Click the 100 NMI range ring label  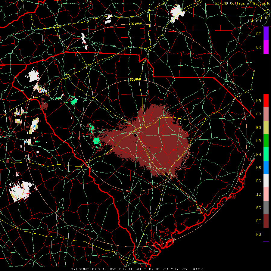point(135,24)
